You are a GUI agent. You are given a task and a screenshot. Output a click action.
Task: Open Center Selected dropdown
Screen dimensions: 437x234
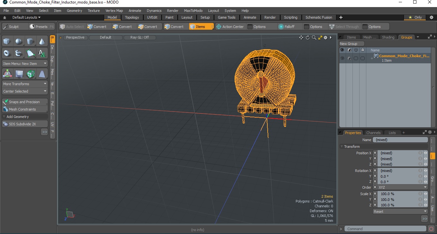25,91
